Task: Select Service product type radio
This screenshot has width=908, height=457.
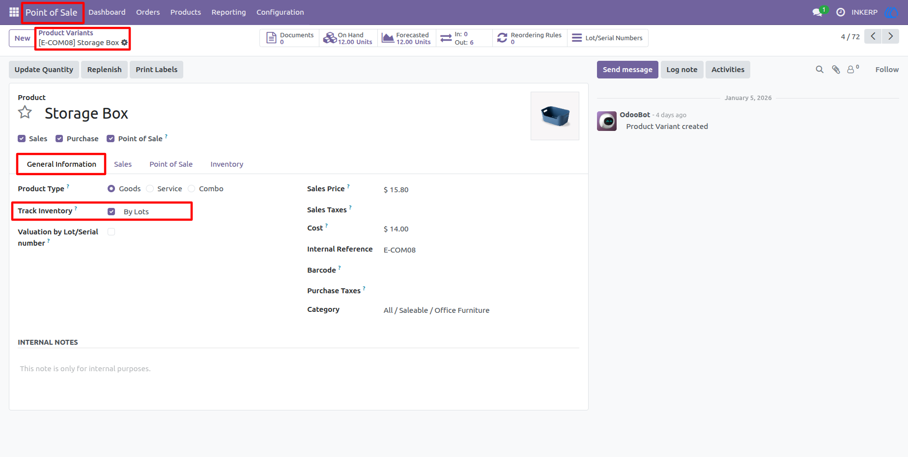Action: point(150,189)
